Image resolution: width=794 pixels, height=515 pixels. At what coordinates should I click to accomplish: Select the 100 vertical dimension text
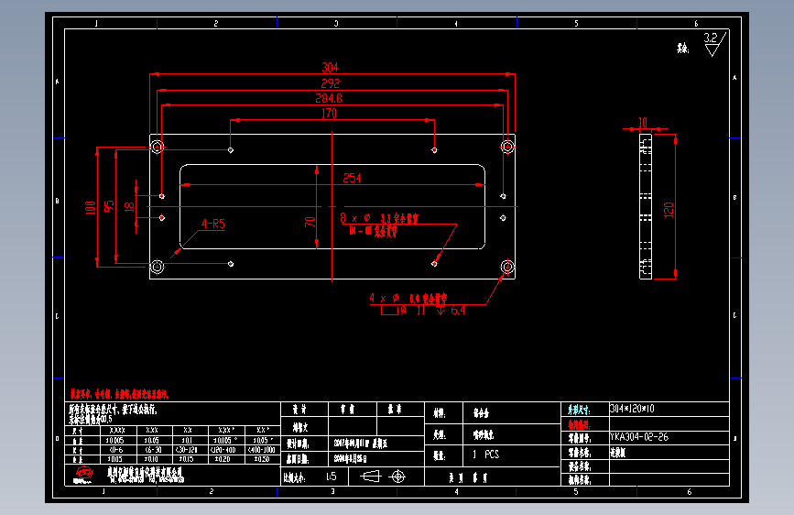point(91,208)
